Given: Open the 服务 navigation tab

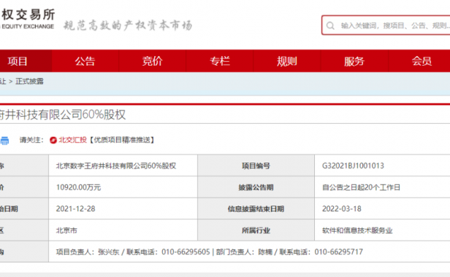Looking at the screenshot, I should [354, 61].
